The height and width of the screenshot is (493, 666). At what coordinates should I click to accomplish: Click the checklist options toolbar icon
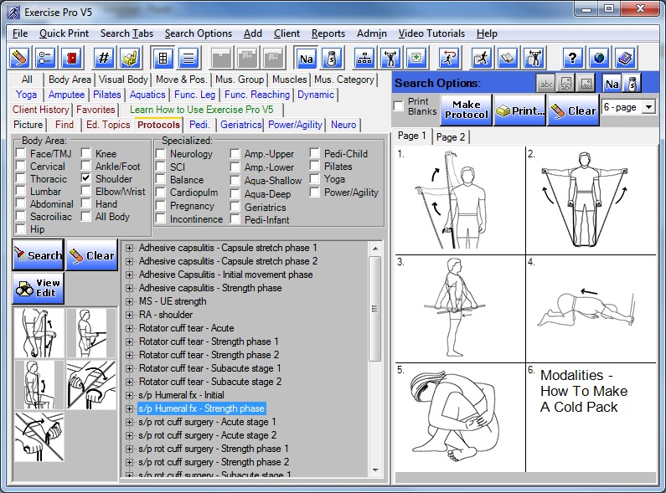pyautogui.click(x=45, y=58)
